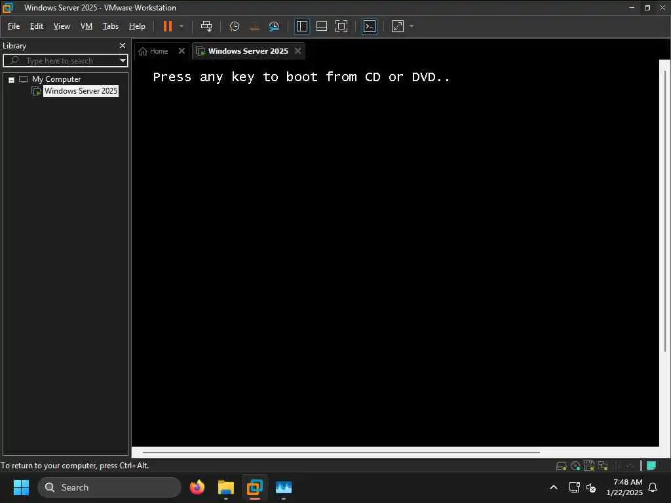Select the Windows Server 2025 tab
The width and height of the screenshot is (671, 503).
[x=248, y=51]
